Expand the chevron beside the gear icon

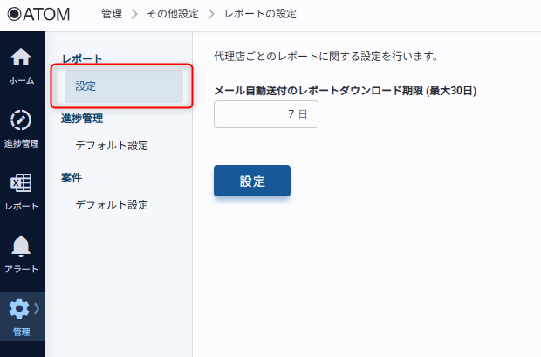pos(37,307)
